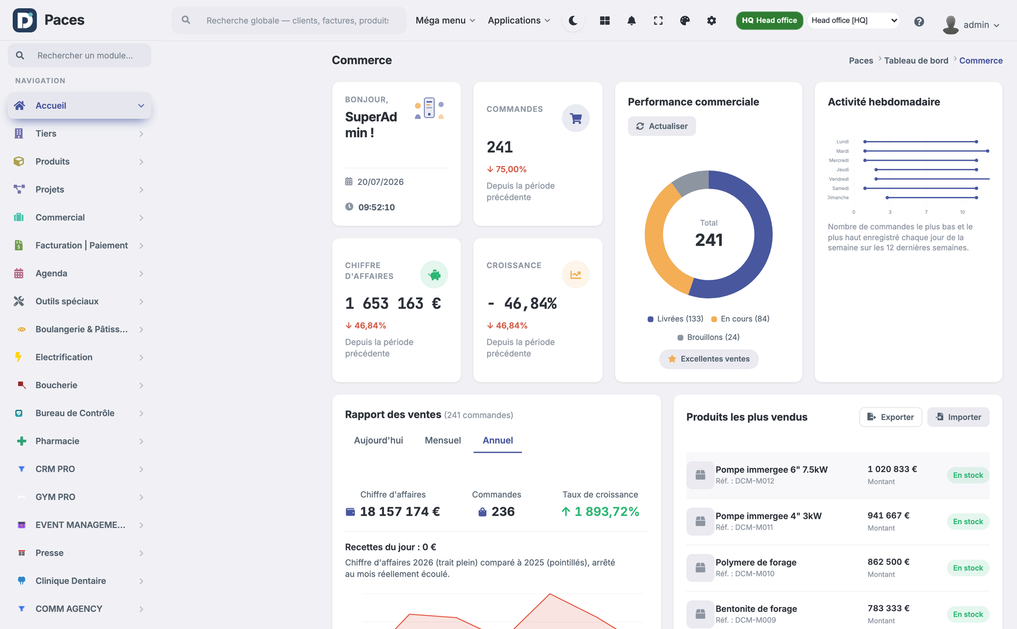Click the Projets network icon
The image size is (1017, 629).
pos(19,189)
